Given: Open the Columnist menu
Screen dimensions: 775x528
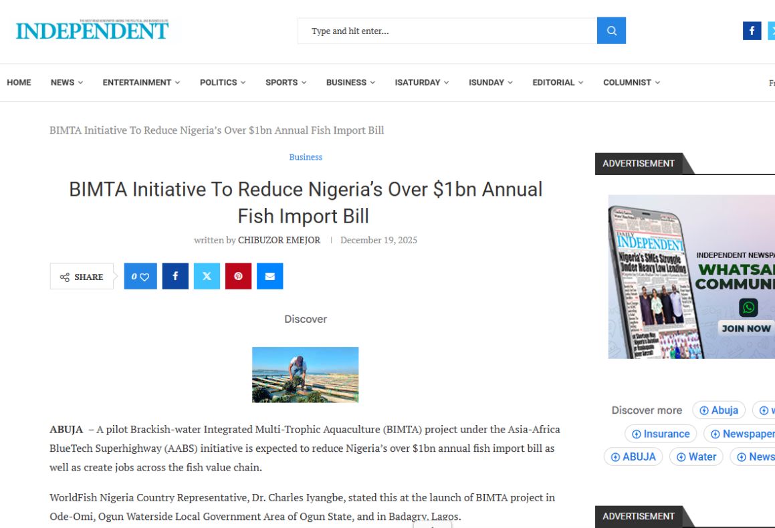Looking at the screenshot, I should [631, 83].
